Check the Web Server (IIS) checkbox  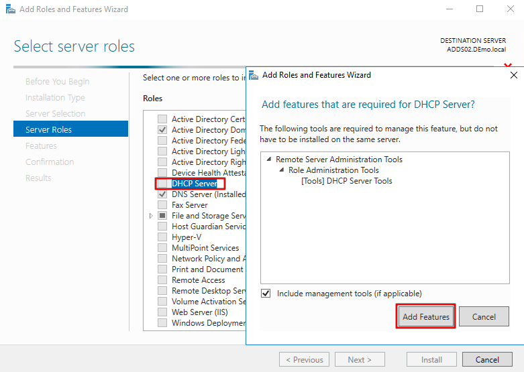click(162, 312)
